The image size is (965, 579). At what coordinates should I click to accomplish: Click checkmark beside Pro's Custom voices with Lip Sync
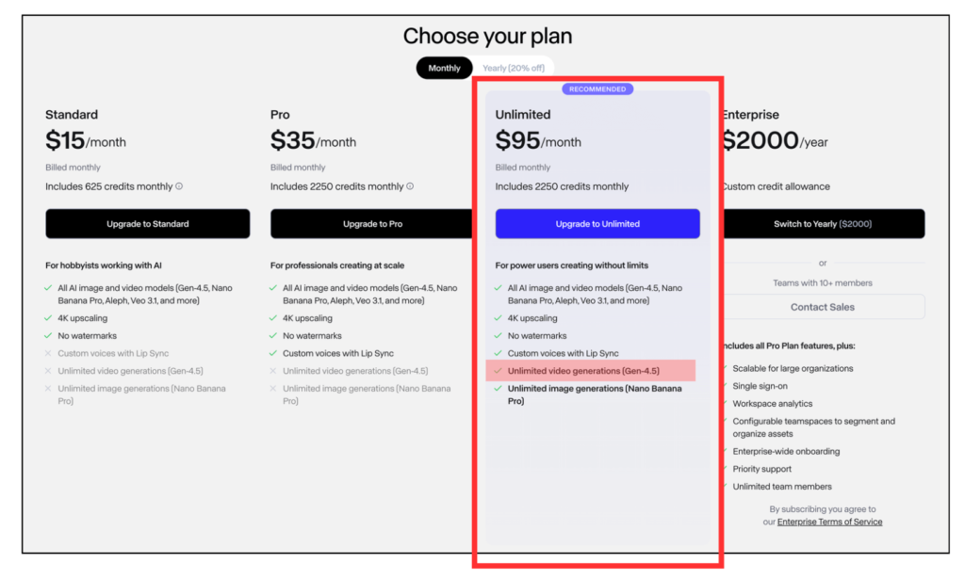point(273,353)
